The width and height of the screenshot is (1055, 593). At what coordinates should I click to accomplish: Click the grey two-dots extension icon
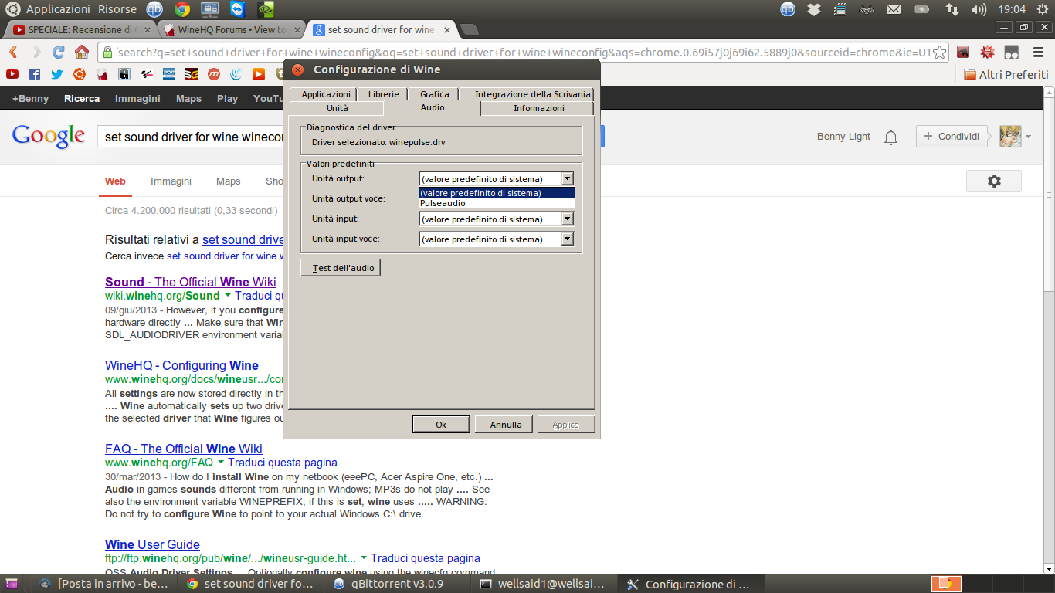click(x=1011, y=53)
